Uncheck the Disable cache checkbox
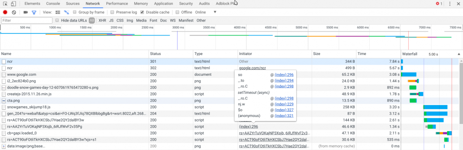This screenshot has width=463, height=150. pyautogui.click(x=142, y=12)
